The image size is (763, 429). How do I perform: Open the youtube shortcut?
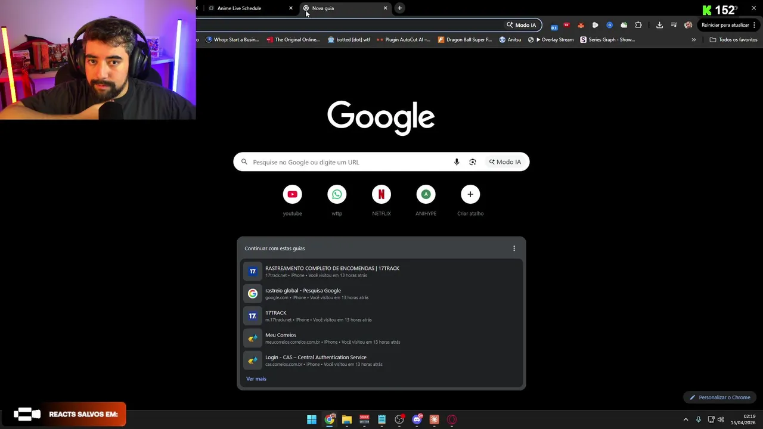(292, 200)
